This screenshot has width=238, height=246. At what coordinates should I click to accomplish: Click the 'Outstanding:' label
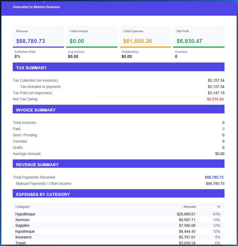(130, 52)
